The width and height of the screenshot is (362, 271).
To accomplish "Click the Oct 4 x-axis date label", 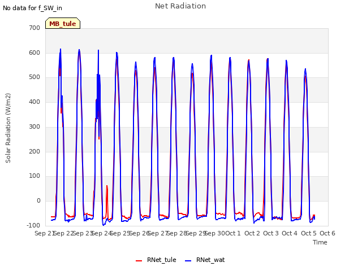I will pyautogui.click(x=290, y=233).
